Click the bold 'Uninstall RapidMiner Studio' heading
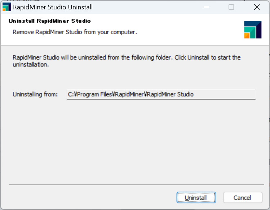Screen dimensions: 270x210 point(50,21)
